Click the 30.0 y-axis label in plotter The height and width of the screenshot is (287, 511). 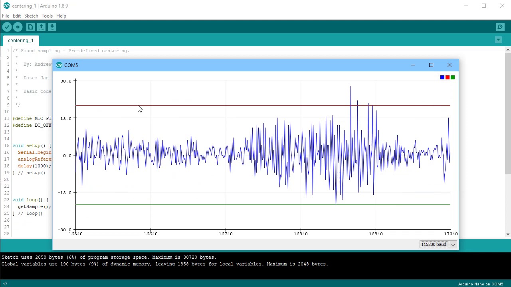[66, 81]
